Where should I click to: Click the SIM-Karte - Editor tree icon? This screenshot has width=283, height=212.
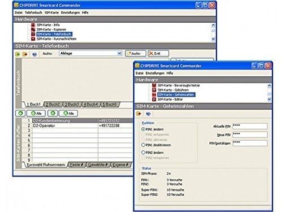155,99
